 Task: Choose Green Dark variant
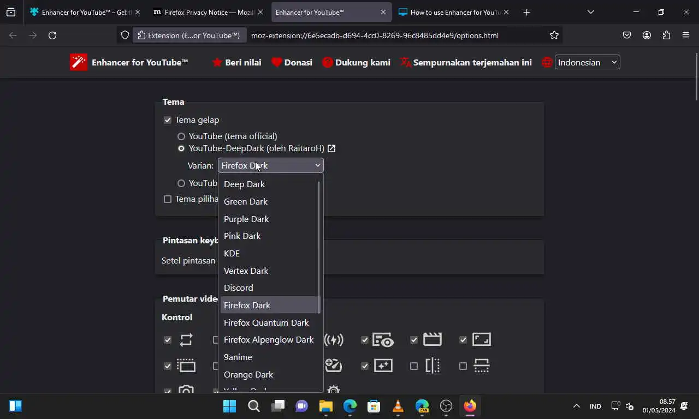(x=270, y=202)
